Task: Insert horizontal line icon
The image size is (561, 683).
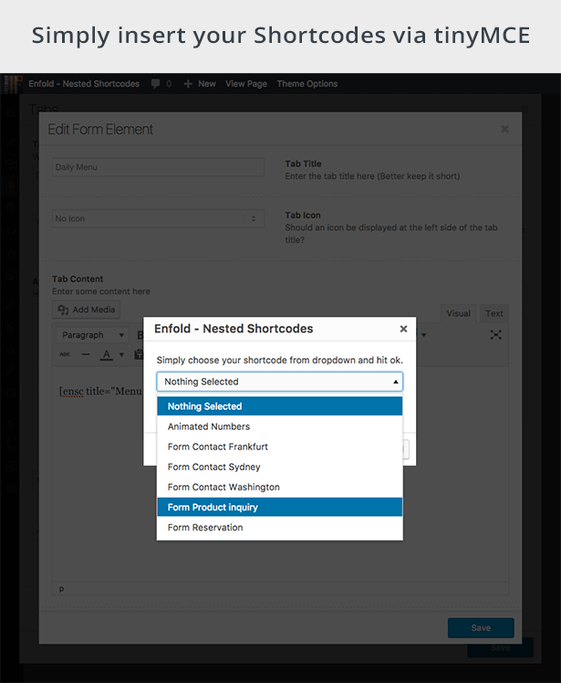Action: coord(86,354)
